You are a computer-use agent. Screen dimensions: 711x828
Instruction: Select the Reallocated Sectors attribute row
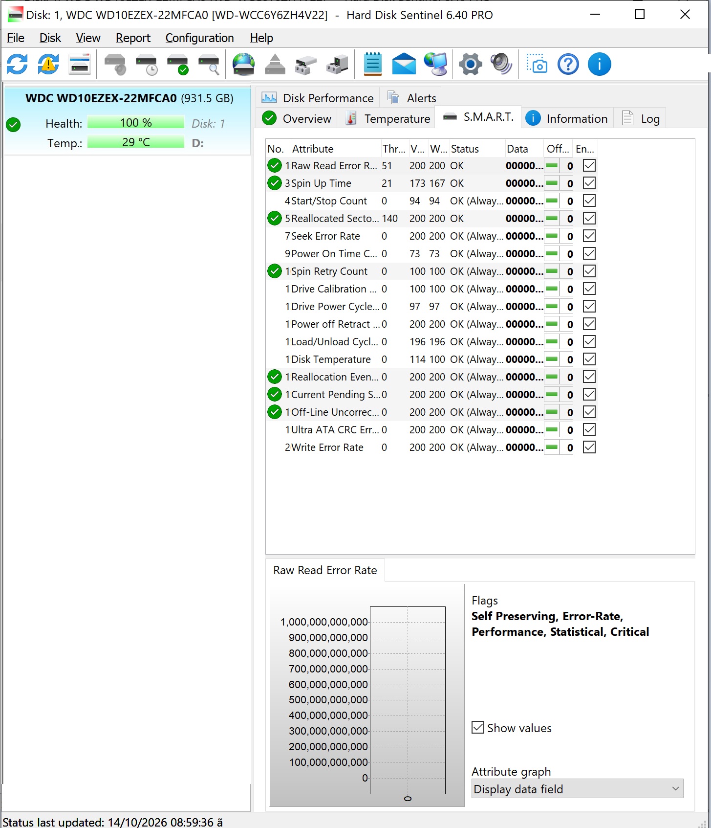pyautogui.click(x=431, y=219)
